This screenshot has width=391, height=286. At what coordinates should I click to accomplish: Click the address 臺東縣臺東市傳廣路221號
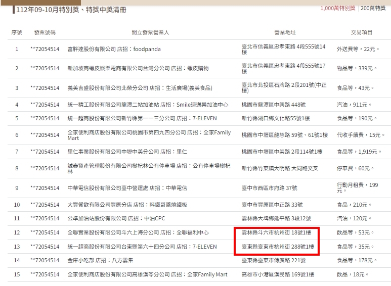click(274, 260)
